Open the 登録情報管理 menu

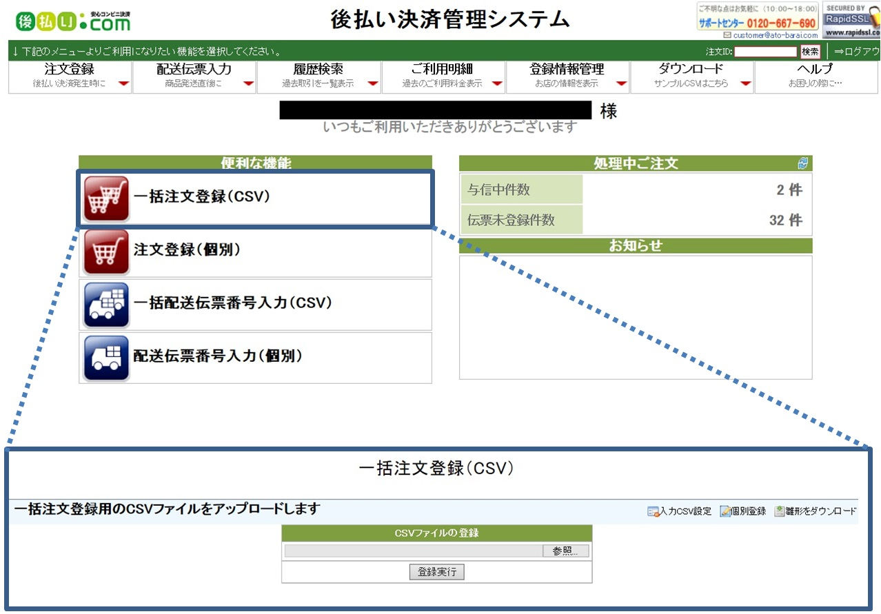[567, 75]
